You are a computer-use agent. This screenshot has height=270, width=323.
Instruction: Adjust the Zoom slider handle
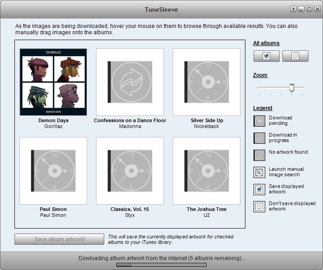pyautogui.click(x=291, y=88)
